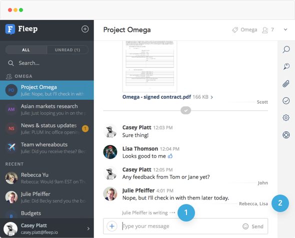Open the help lifebuoy icon

click(286, 135)
